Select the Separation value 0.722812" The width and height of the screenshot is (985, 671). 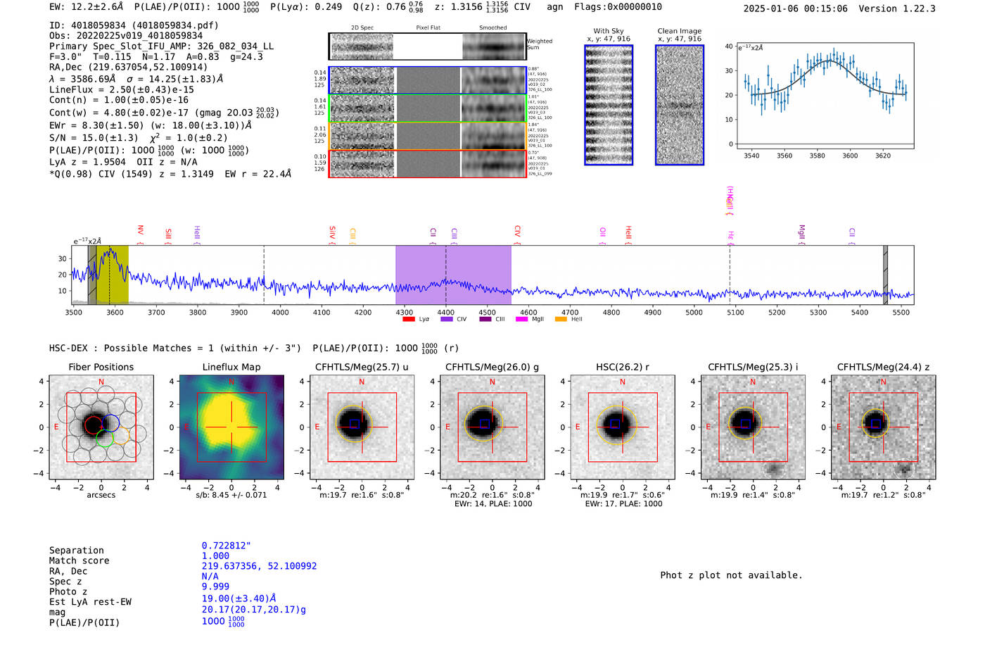[227, 546]
